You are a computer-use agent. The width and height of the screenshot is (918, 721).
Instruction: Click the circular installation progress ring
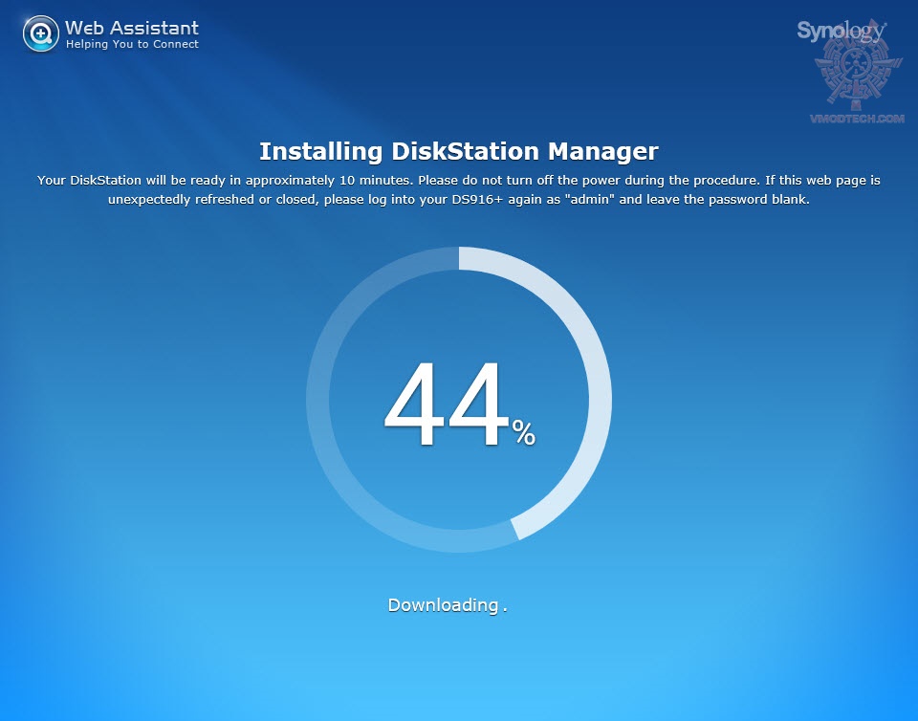(459, 399)
